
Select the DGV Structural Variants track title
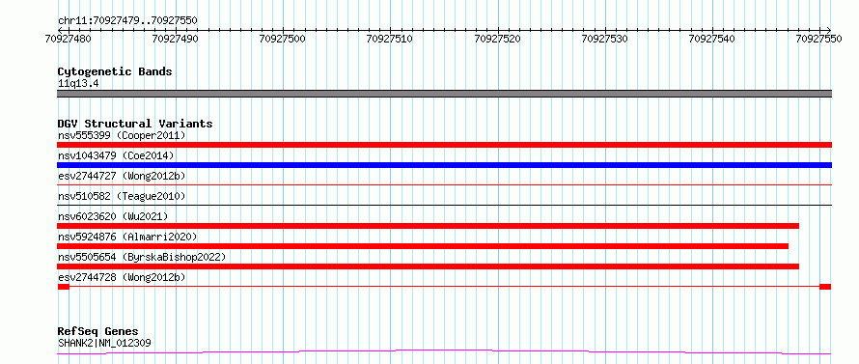(x=135, y=124)
